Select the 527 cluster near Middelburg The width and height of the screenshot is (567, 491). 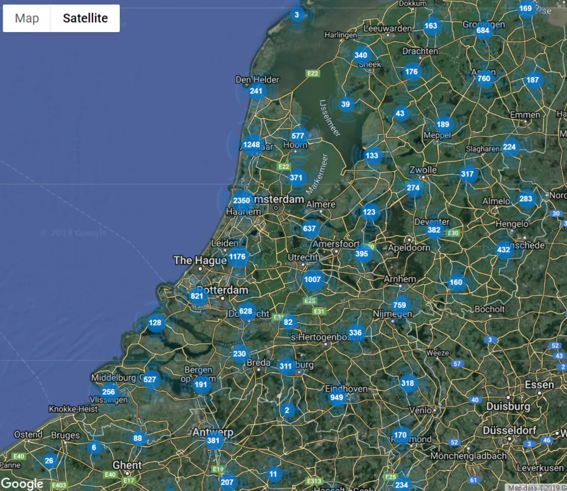150,379
